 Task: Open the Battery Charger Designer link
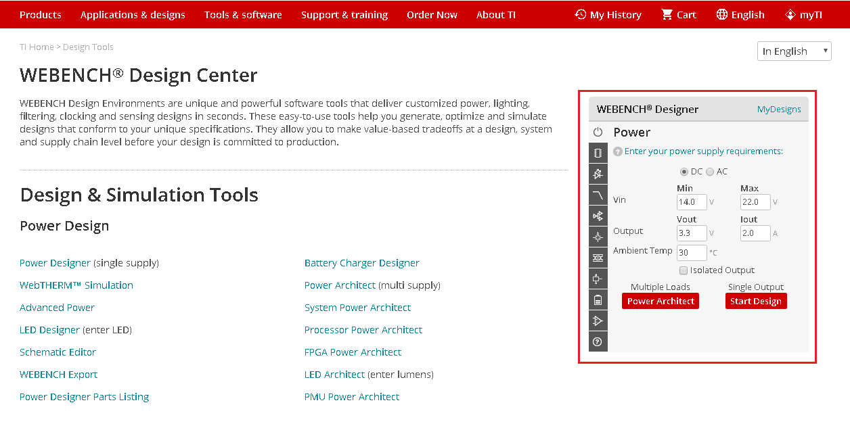pyautogui.click(x=362, y=263)
